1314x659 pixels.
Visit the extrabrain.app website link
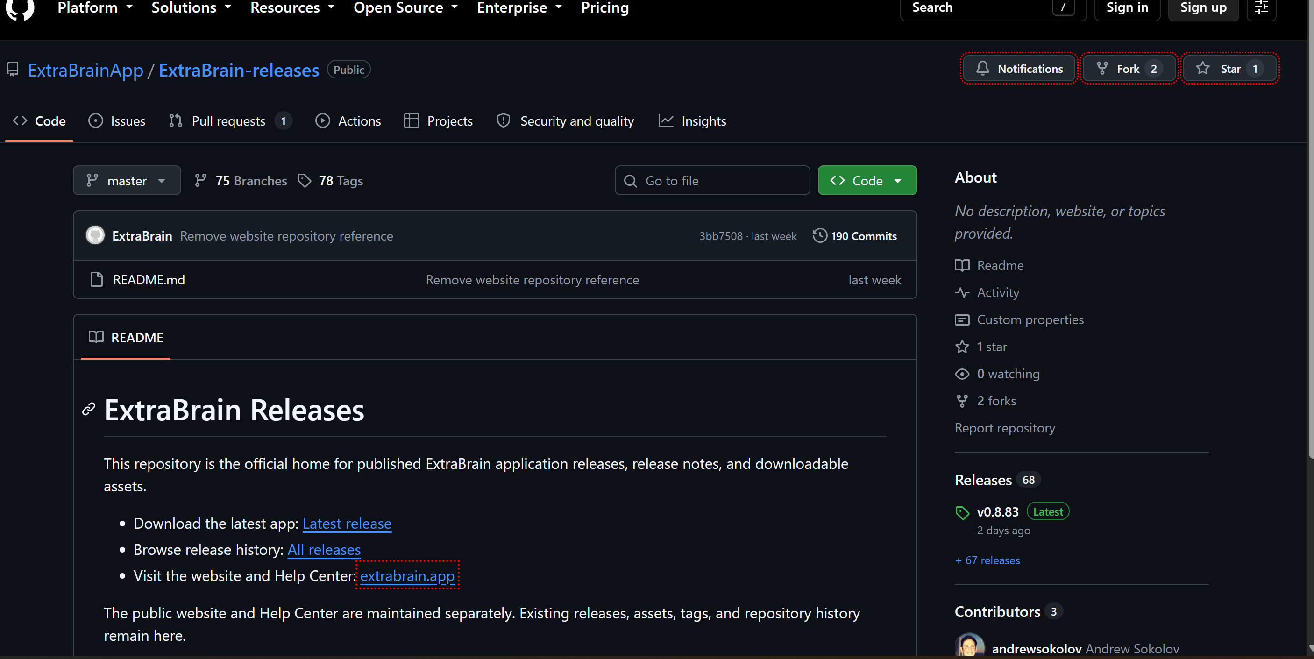pyautogui.click(x=407, y=575)
